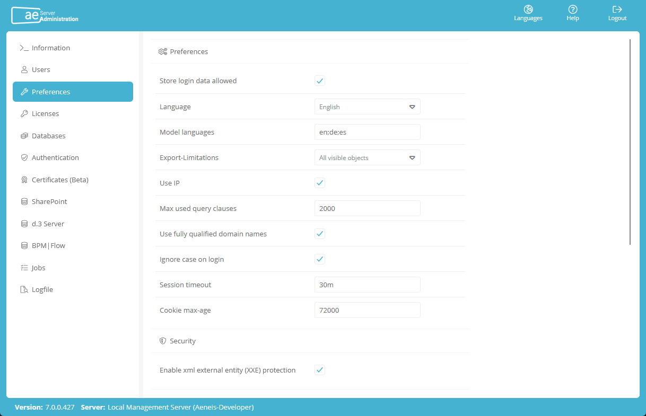Click the Session timeout input field
Screen dimensions: 646x416
pos(367,285)
